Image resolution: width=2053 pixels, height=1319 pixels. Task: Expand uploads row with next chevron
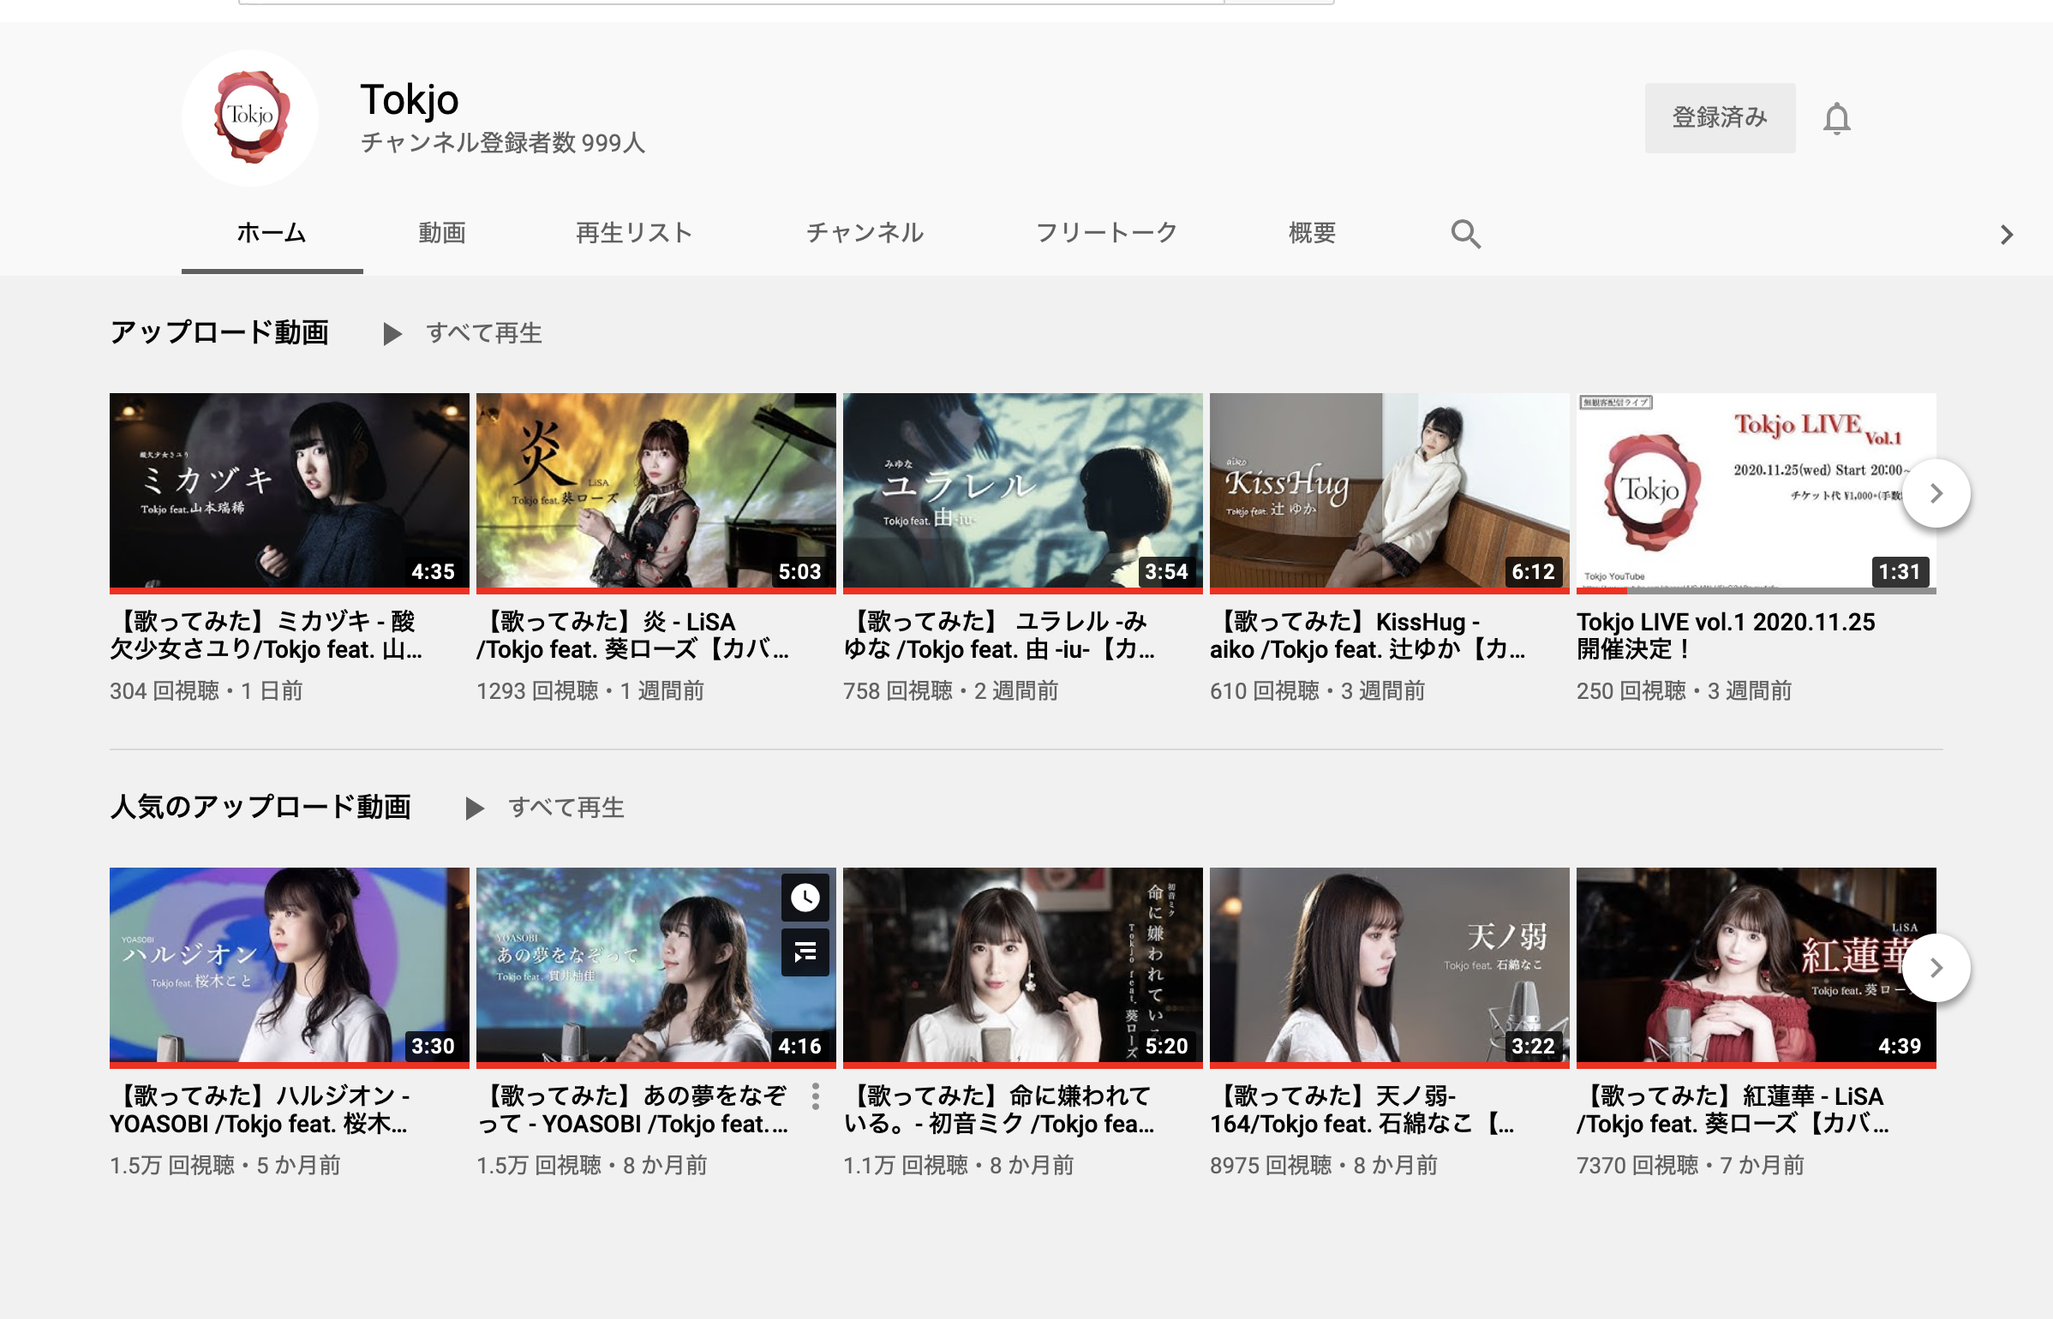click(1936, 493)
